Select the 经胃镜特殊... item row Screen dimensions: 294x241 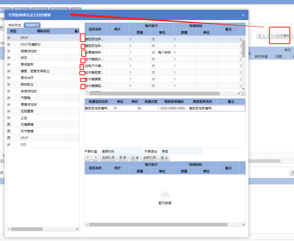click(x=162, y=52)
